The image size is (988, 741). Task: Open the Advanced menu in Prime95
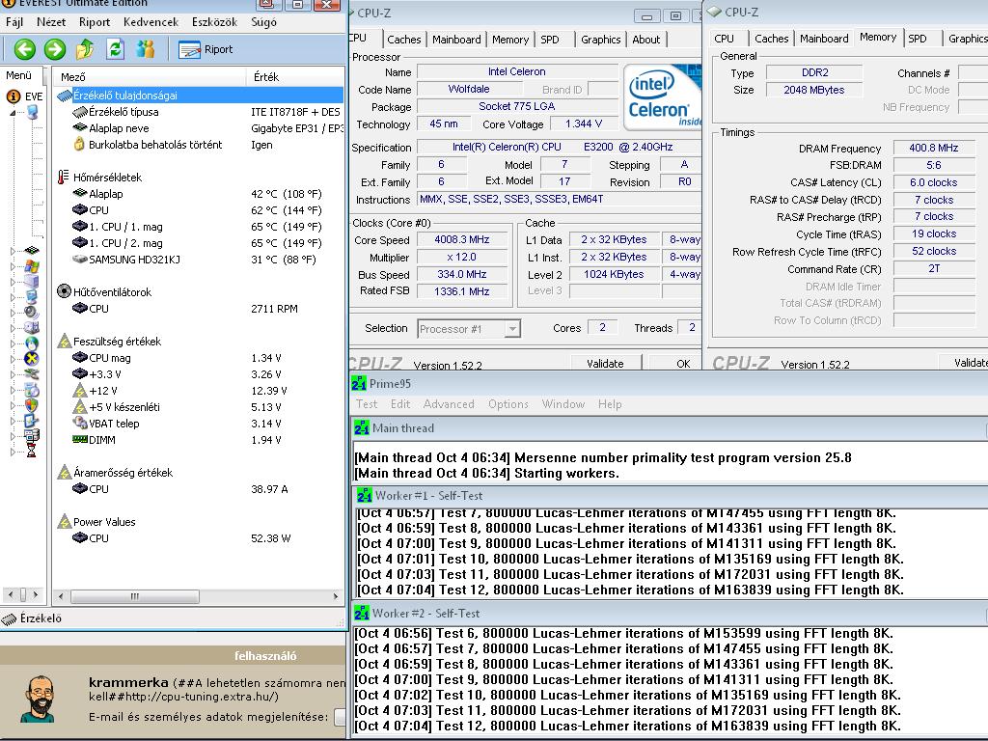449,404
